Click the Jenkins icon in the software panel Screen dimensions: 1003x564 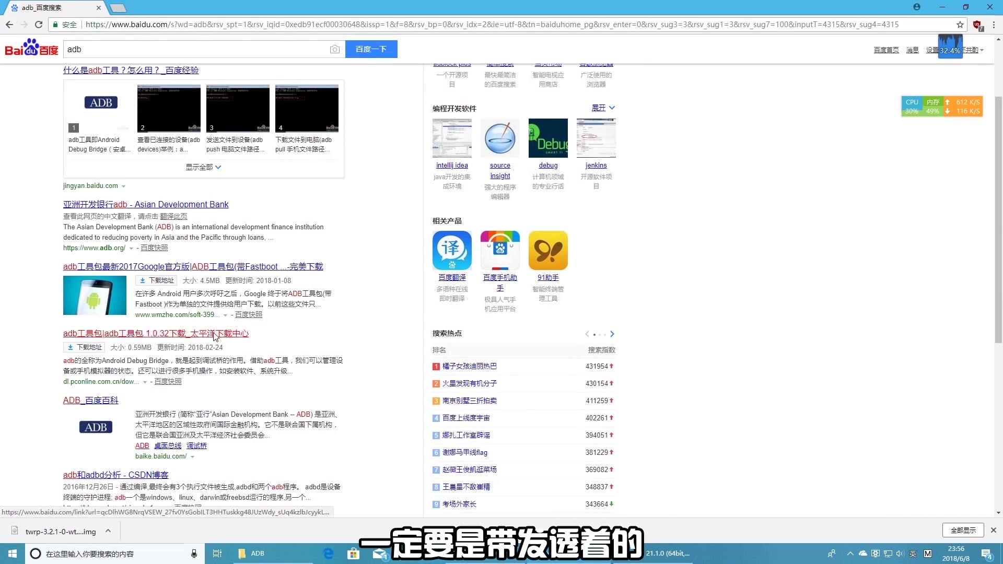[x=596, y=138]
